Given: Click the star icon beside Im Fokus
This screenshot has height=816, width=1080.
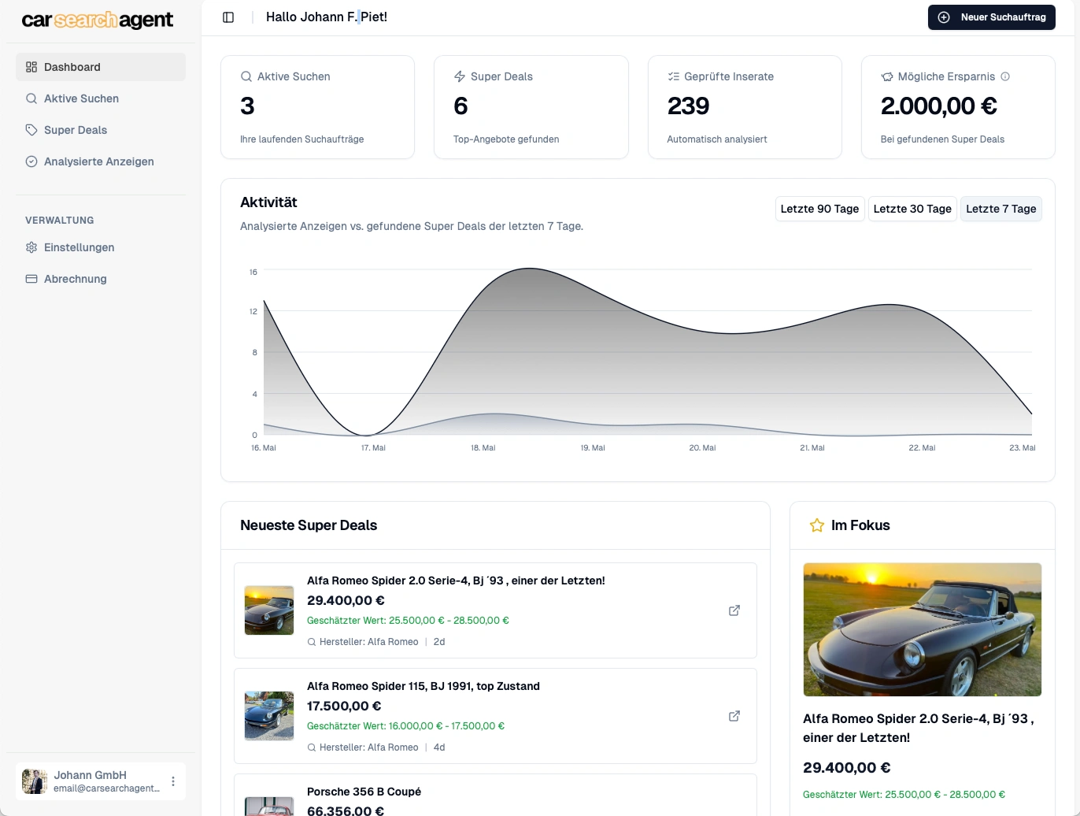Looking at the screenshot, I should pos(817,525).
